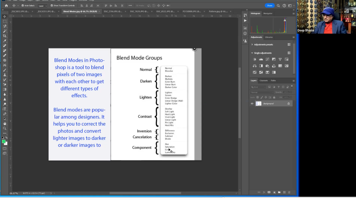
Task: Select the Hand tool
Action: coord(5,124)
